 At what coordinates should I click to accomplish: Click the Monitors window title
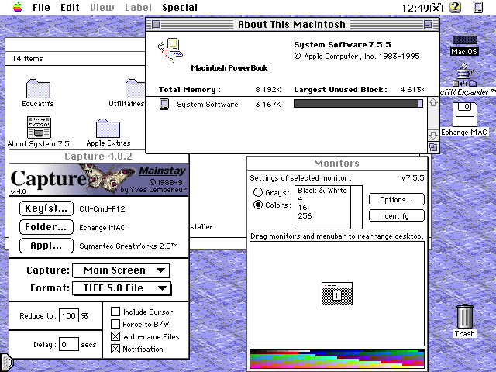tap(336, 164)
